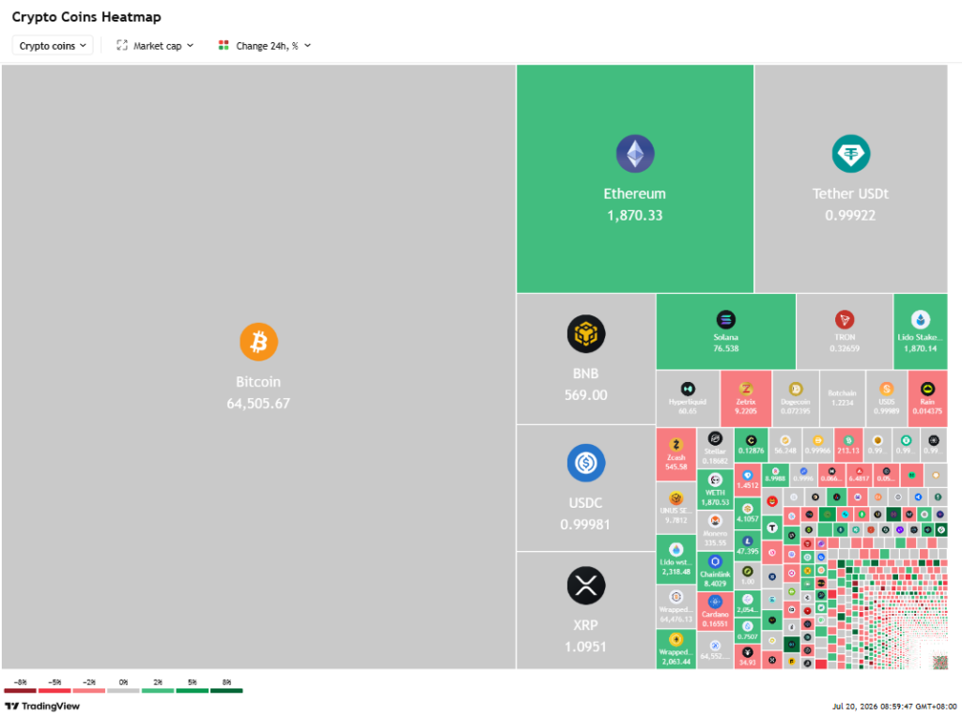The width and height of the screenshot is (962, 719).
Task: Click the -8% dark red legend swatch
Action: click(x=21, y=691)
